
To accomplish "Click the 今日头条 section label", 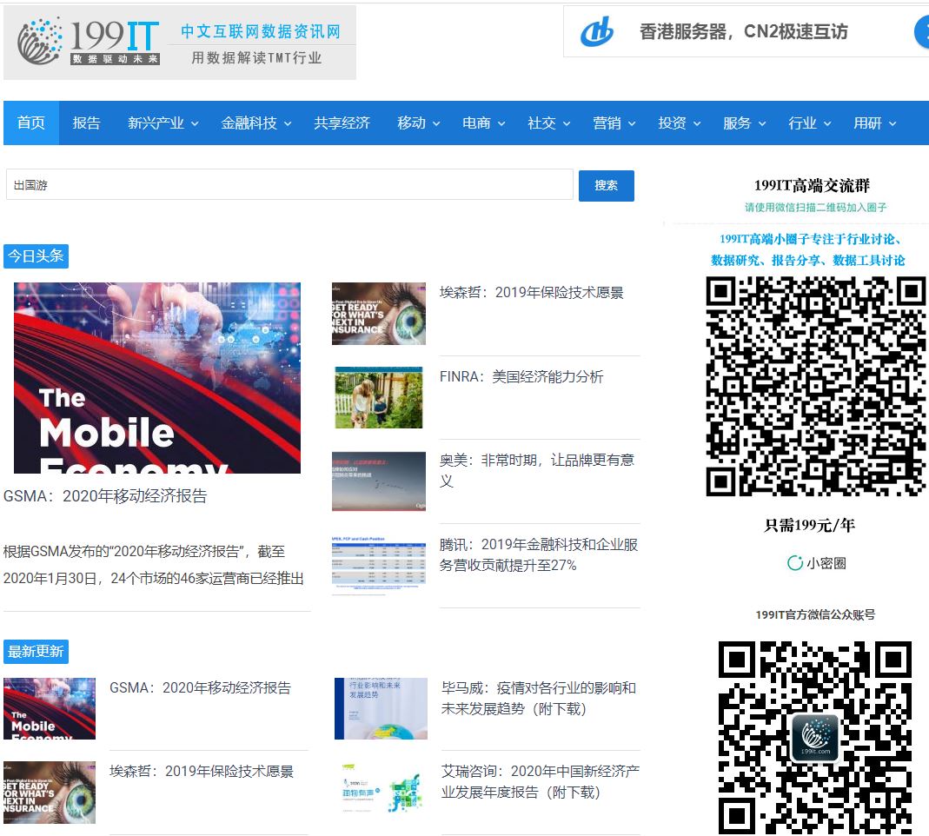I will click(36, 256).
